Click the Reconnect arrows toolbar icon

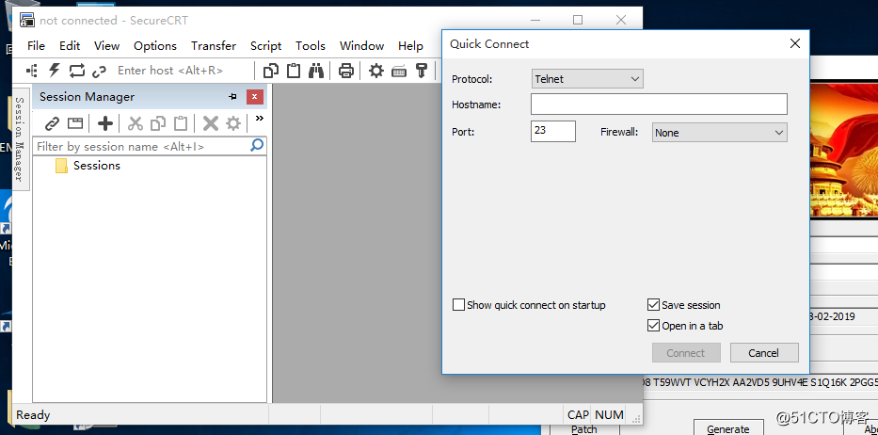pyautogui.click(x=77, y=71)
